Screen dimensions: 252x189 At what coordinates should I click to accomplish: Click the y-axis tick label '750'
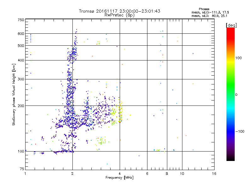[21, 20]
